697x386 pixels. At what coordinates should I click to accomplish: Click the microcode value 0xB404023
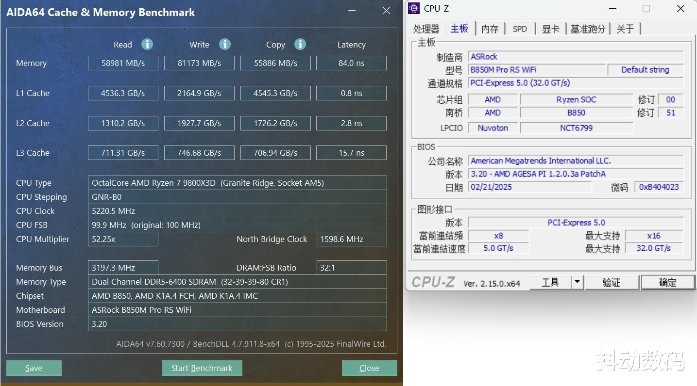pyautogui.click(x=659, y=187)
